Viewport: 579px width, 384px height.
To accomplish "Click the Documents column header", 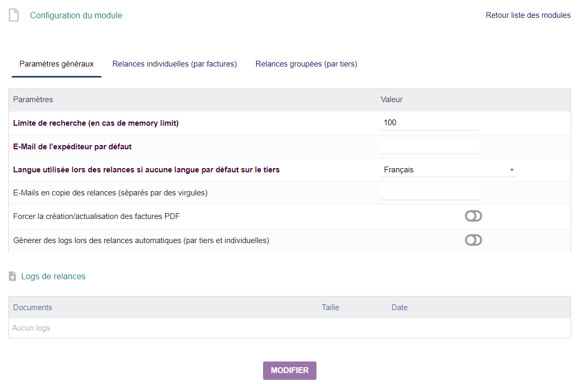I will (32, 307).
